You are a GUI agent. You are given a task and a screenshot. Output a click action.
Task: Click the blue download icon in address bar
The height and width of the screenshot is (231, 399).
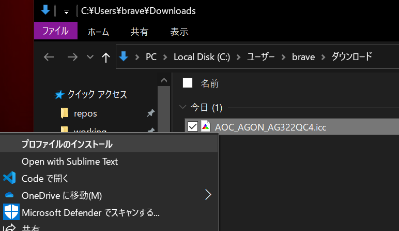coord(124,56)
